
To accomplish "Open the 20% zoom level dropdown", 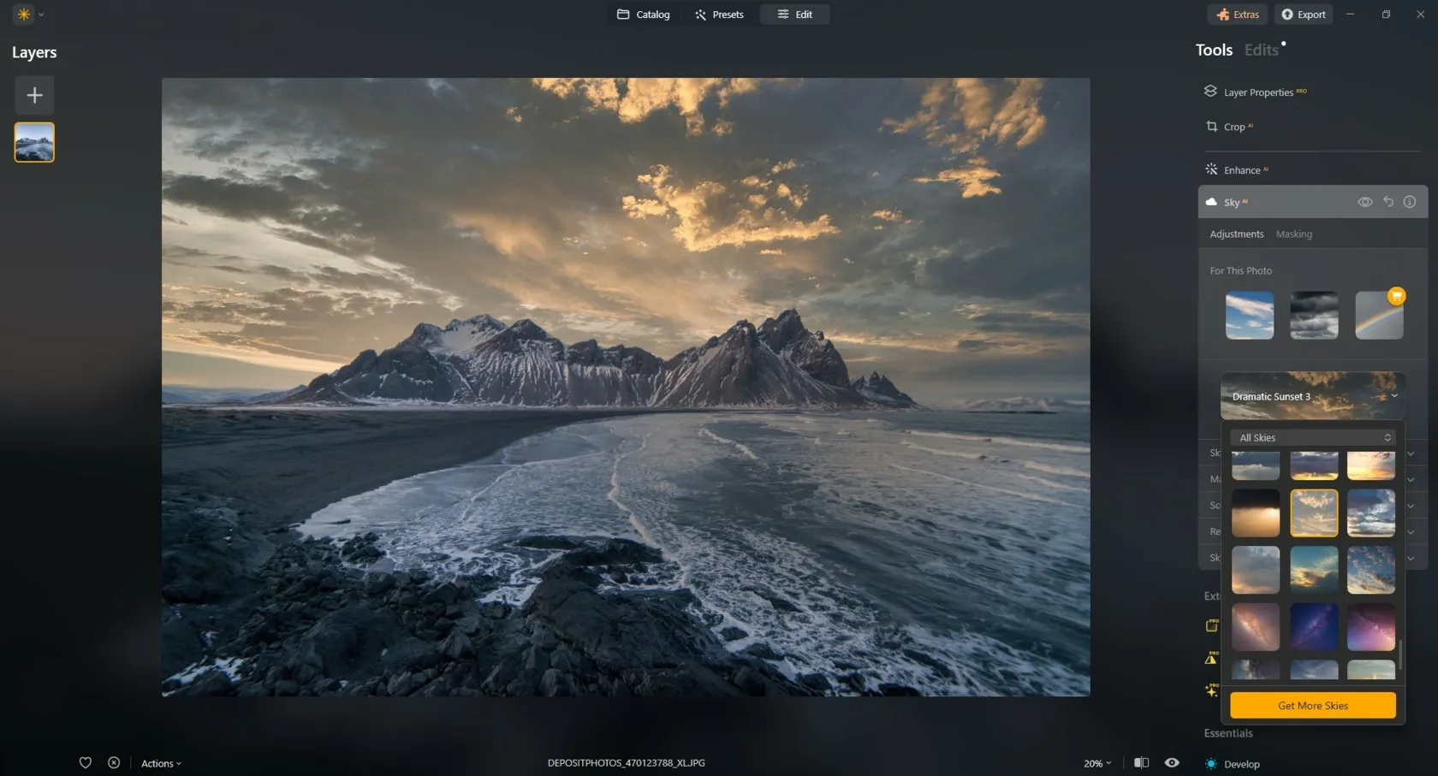I will coord(1097,763).
